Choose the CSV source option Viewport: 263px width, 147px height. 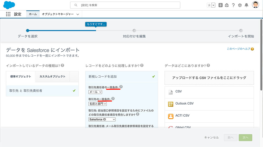coord(209,92)
